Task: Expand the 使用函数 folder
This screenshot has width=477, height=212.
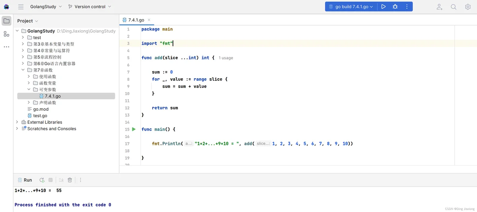Action: (x=29, y=77)
